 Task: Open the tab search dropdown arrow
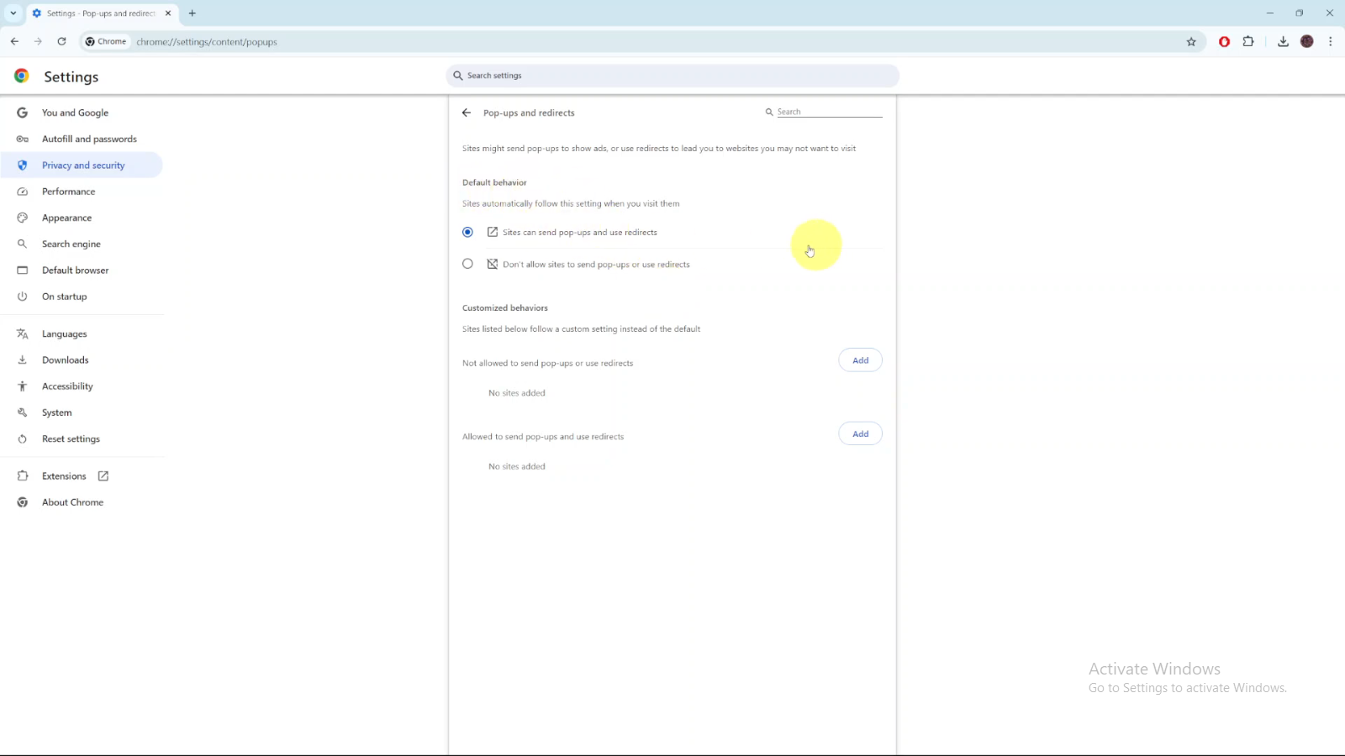(13, 13)
